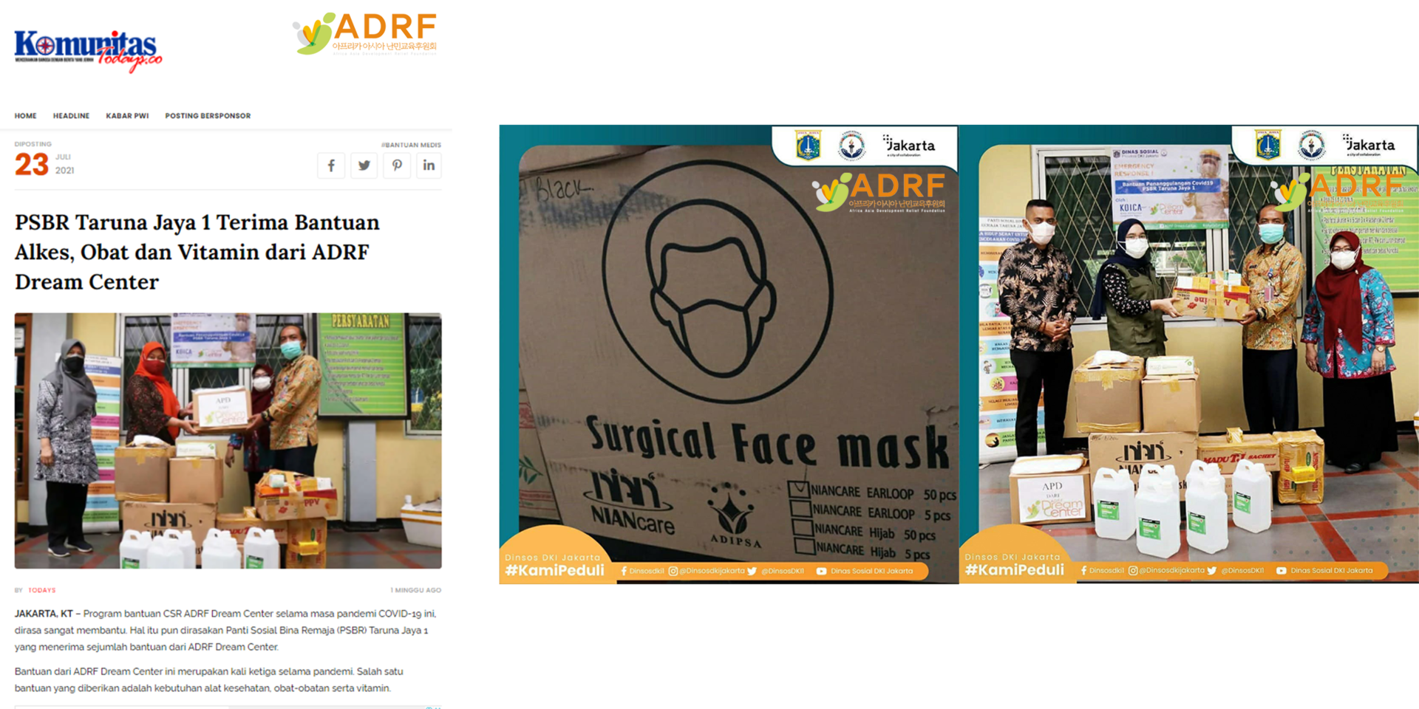This screenshot has width=1419, height=709.
Task: Click the checked NIANCARE EARLOOP 50 pcs box
Action: click(799, 489)
